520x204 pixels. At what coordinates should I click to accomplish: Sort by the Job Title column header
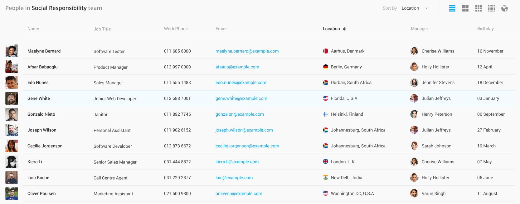click(x=102, y=29)
